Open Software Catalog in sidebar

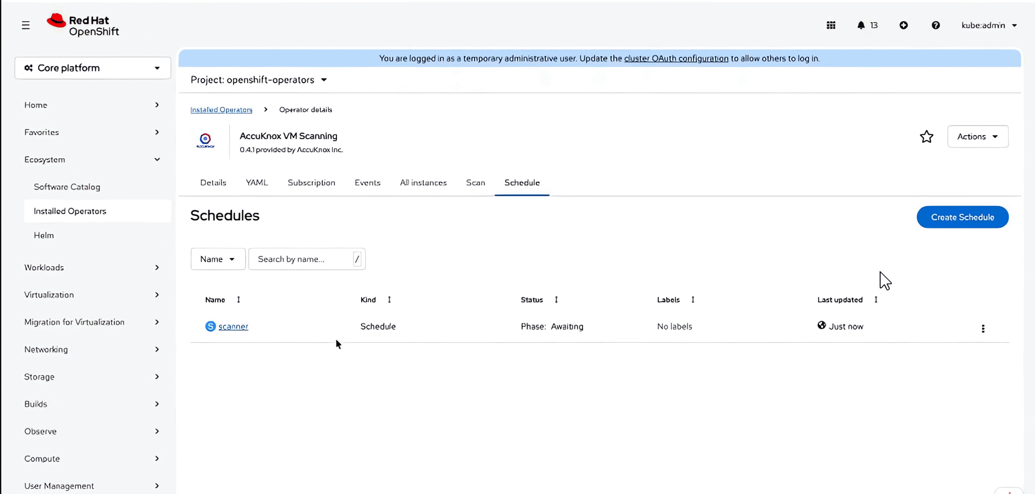(x=67, y=187)
